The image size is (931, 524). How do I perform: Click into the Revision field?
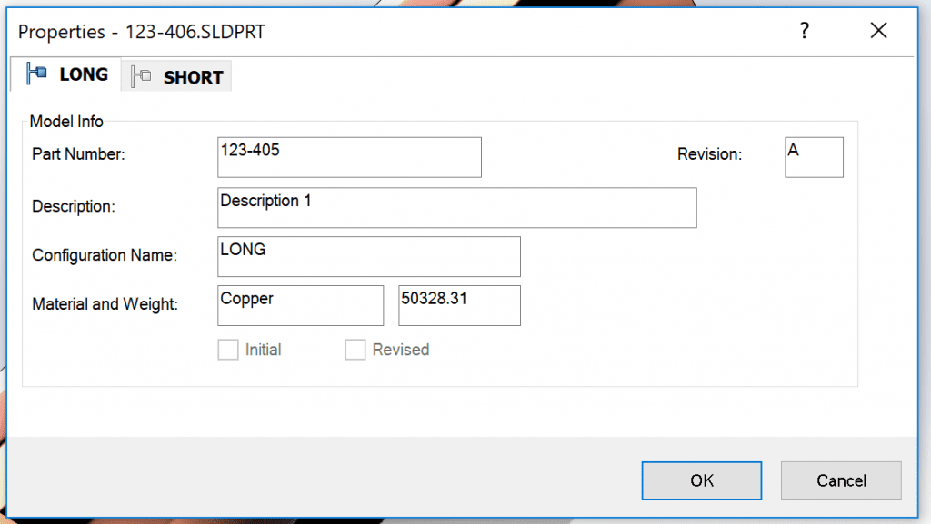[814, 157]
